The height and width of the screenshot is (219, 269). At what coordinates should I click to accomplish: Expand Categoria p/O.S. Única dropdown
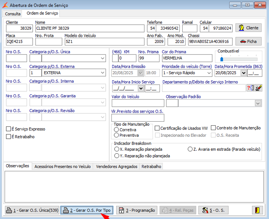point(102,58)
